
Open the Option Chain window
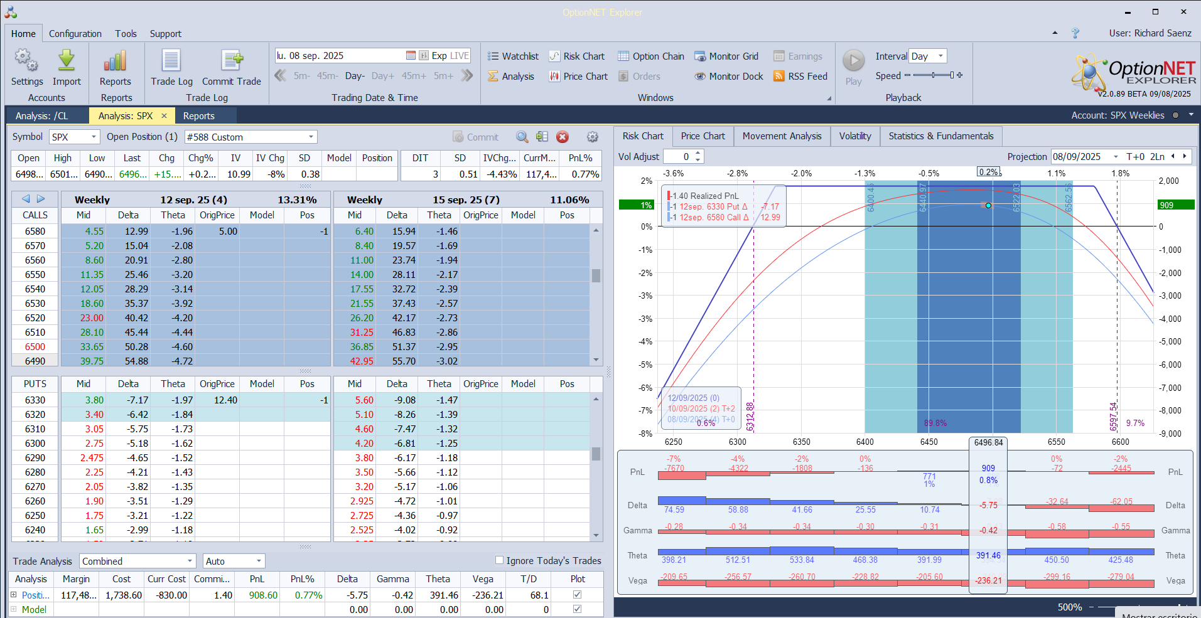pos(650,56)
